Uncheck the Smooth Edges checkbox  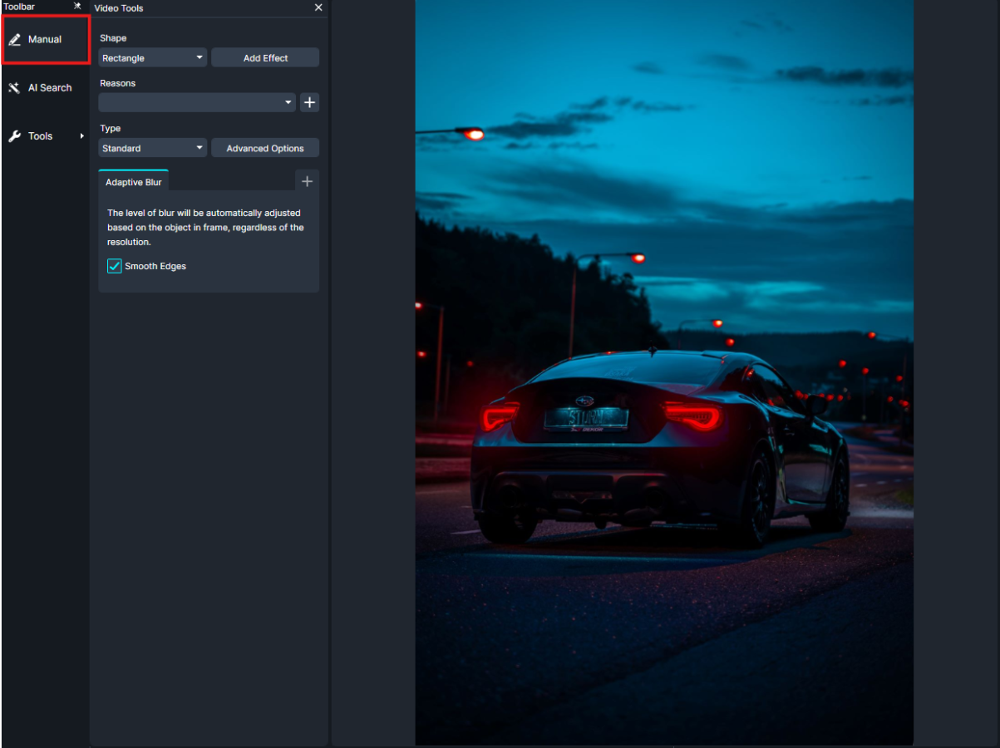pyautogui.click(x=115, y=266)
